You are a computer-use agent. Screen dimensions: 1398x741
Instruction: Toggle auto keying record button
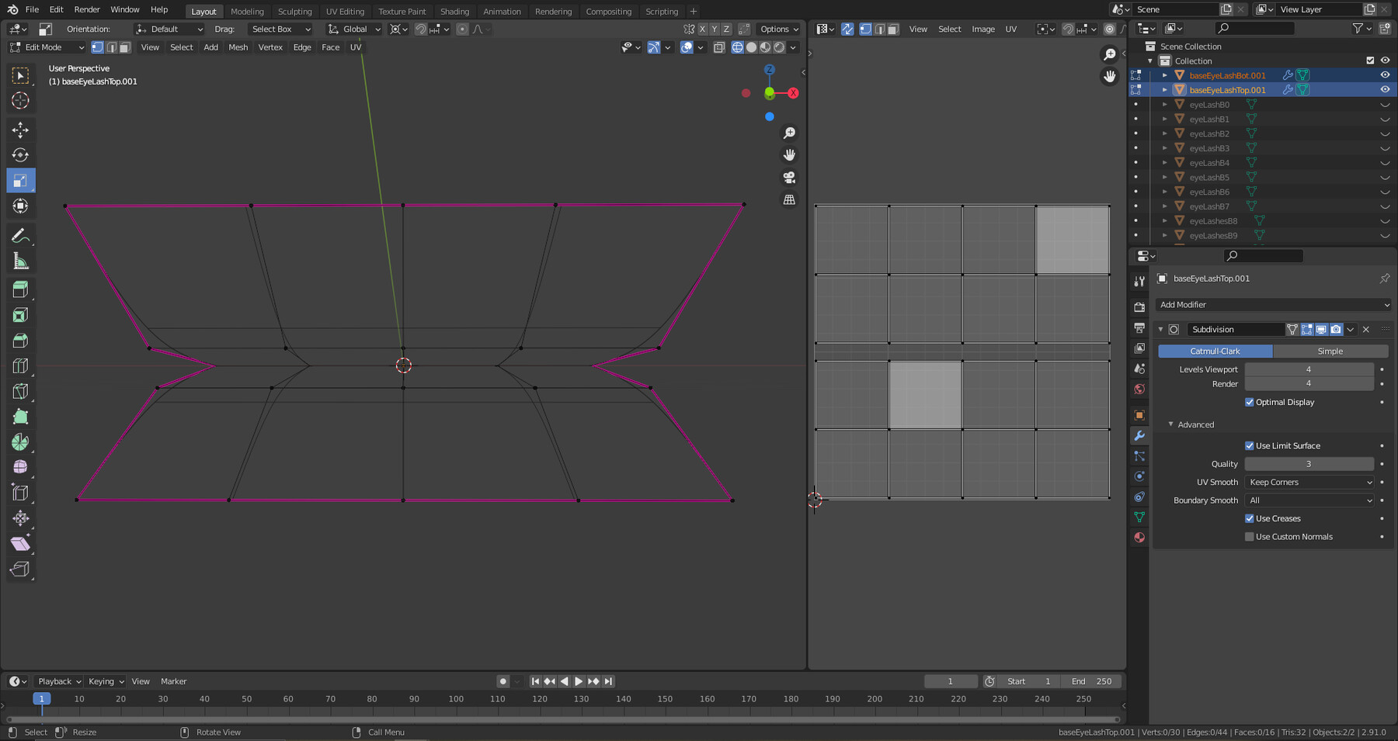coord(503,681)
